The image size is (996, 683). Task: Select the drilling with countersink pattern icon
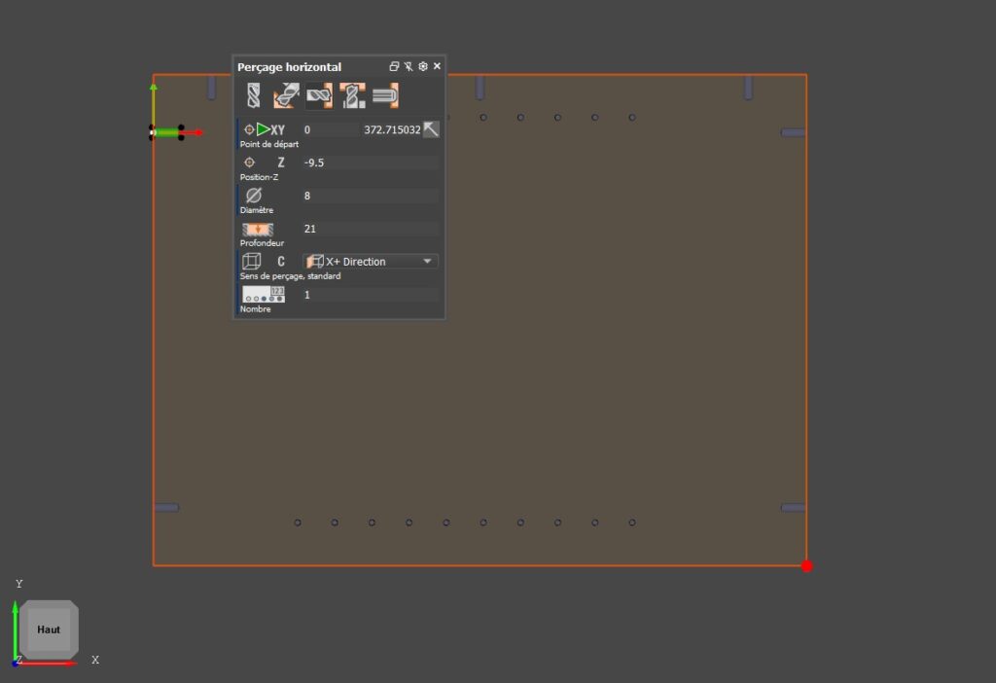point(353,95)
